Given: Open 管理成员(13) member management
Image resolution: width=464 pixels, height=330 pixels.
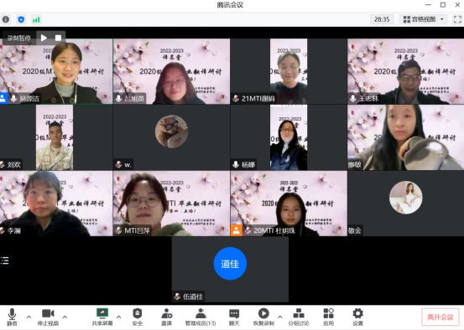Looking at the screenshot, I should coord(201,317).
